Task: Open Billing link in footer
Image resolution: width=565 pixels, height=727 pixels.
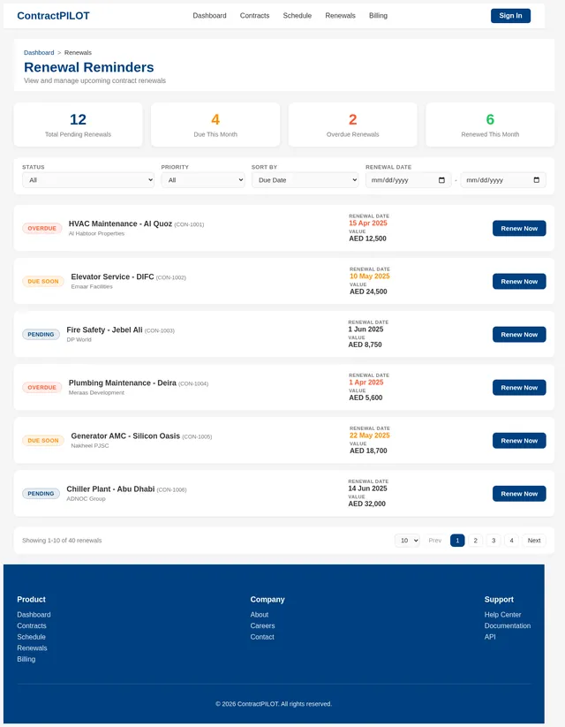Action: (x=26, y=659)
